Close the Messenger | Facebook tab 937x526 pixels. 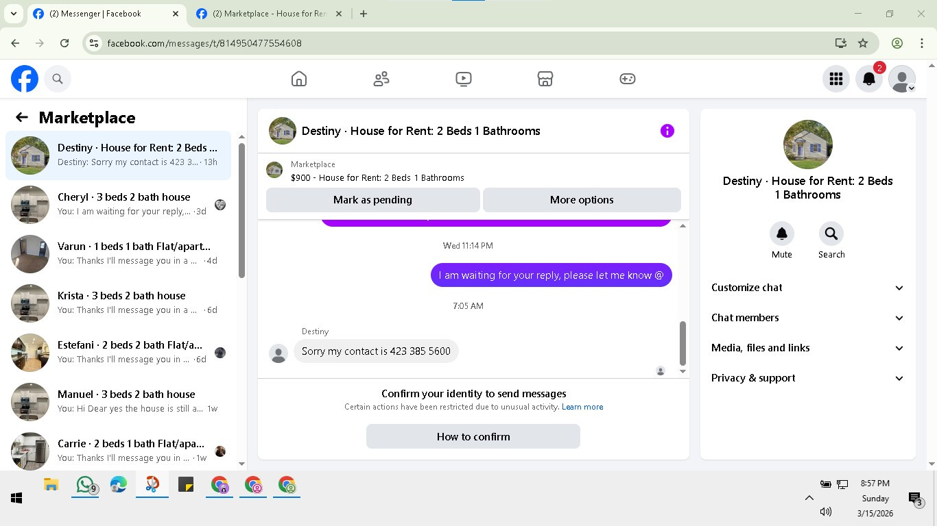(x=176, y=14)
